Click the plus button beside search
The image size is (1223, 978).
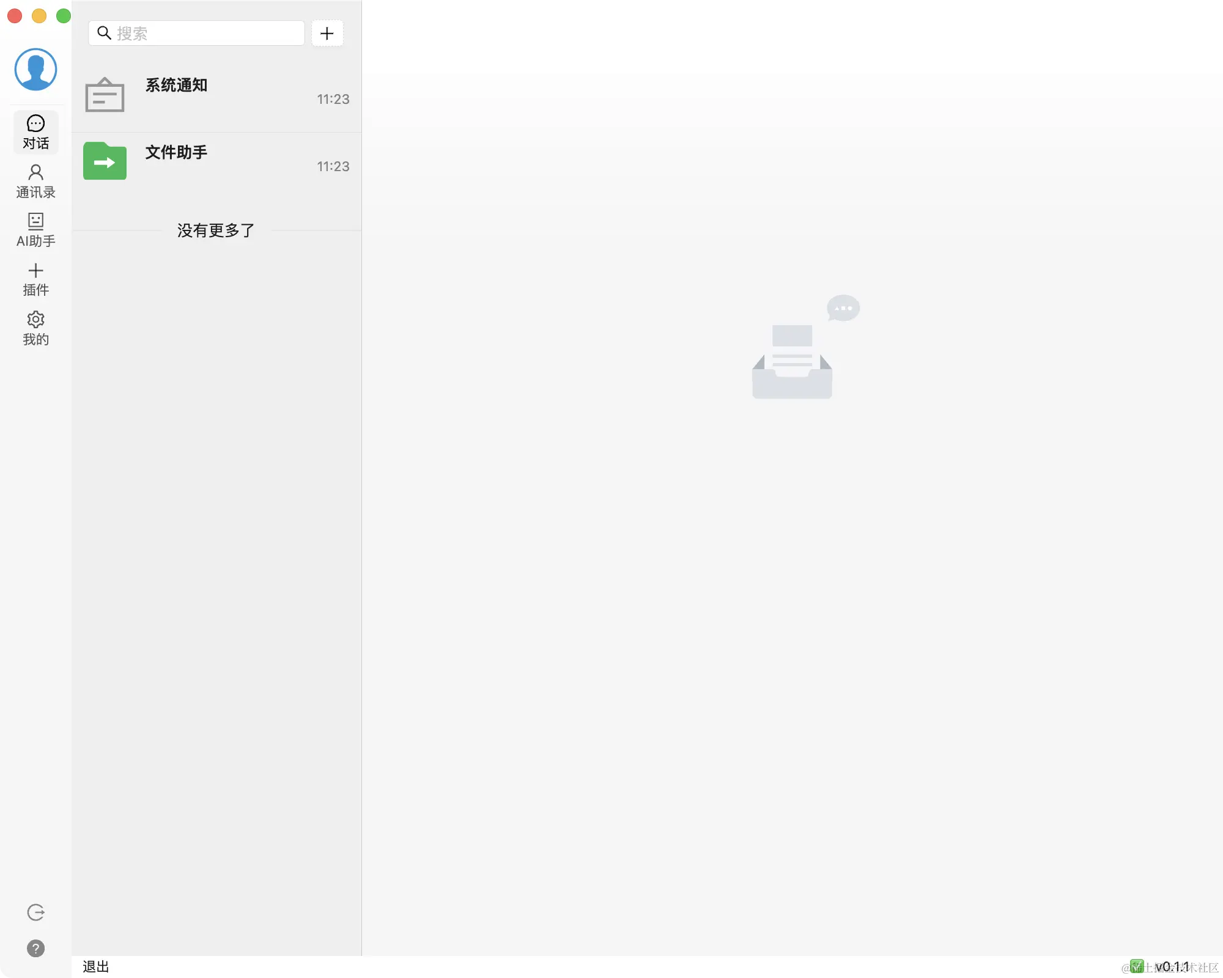point(327,33)
